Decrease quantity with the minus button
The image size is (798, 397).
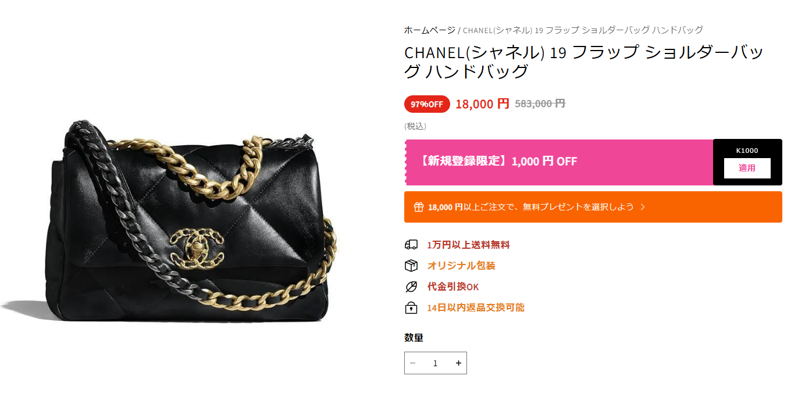(x=413, y=363)
